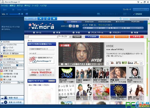The image size is (150, 108).
Task: Click the red 入荷予定 button
Action: pos(137,36)
